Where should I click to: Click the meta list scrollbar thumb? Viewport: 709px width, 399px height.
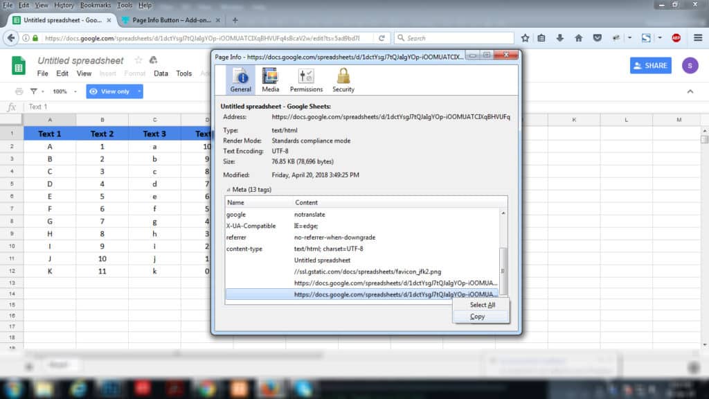503,271
